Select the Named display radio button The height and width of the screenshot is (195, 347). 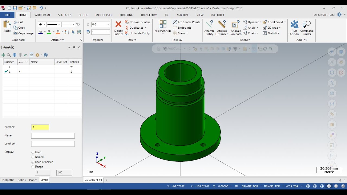[x=33, y=157]
